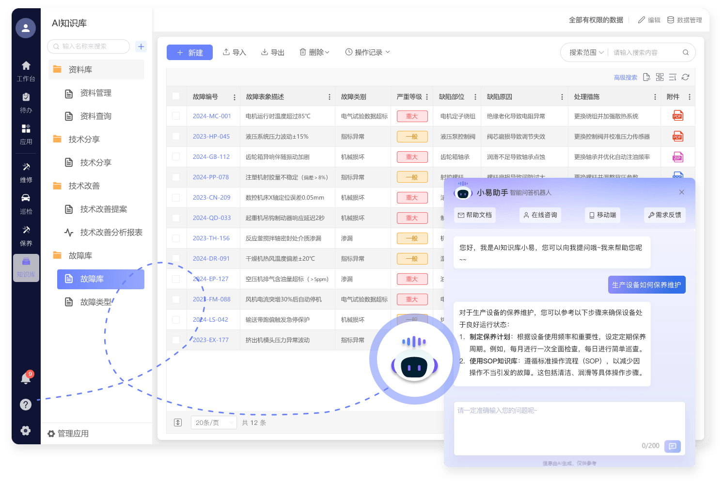Screen dimensions: 724x485
Task: Open the 应用 apps icon
Action: click(x=26, y=129)
